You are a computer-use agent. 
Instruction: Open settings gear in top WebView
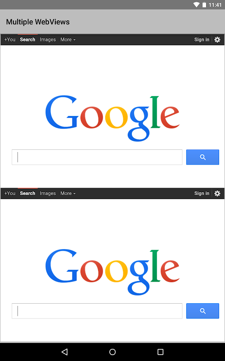point(217,40)
